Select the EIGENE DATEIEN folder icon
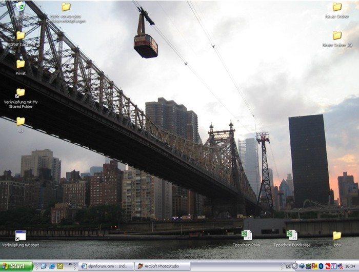This screenshot has height=272, width=359. pyautogui.click(x=21, y=36)
